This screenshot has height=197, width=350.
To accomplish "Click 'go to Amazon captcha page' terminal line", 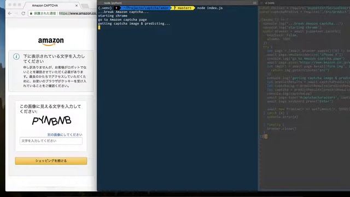I will tap(122, 20).
